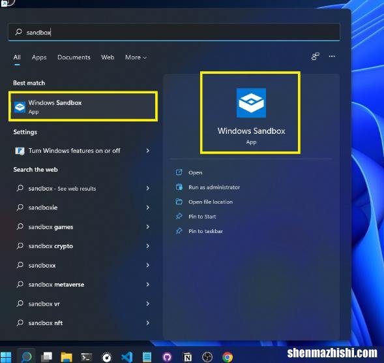Expand arrow for Turn Windows features on or off

148,151
